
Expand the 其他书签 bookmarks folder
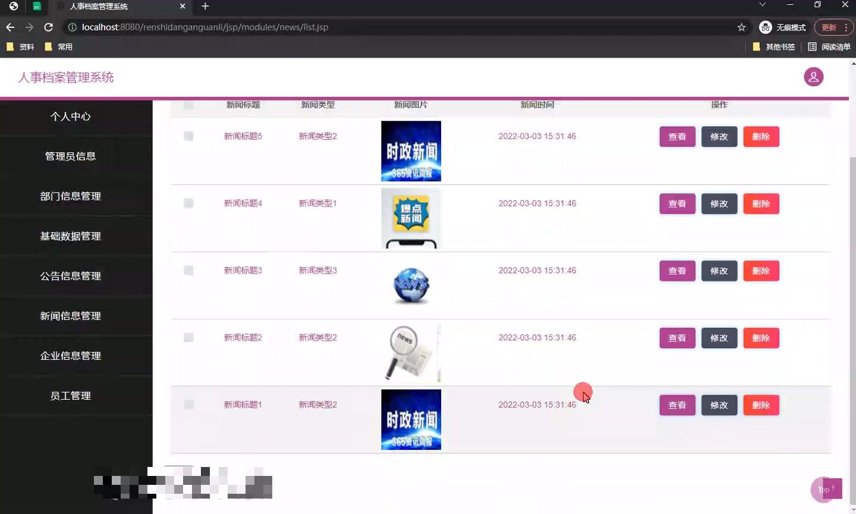point(773,46)
